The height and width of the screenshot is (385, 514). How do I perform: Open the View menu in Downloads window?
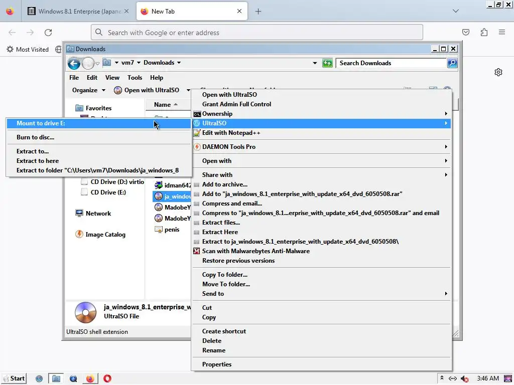[112, 78]
